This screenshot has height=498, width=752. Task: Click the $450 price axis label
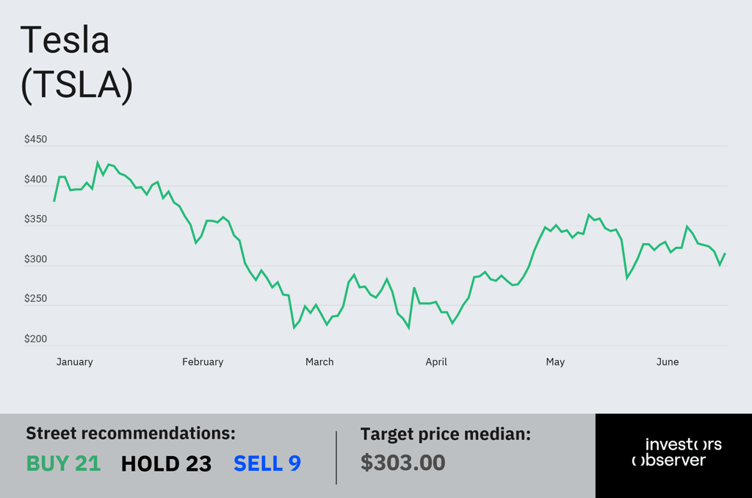click(x=35, y=139)
